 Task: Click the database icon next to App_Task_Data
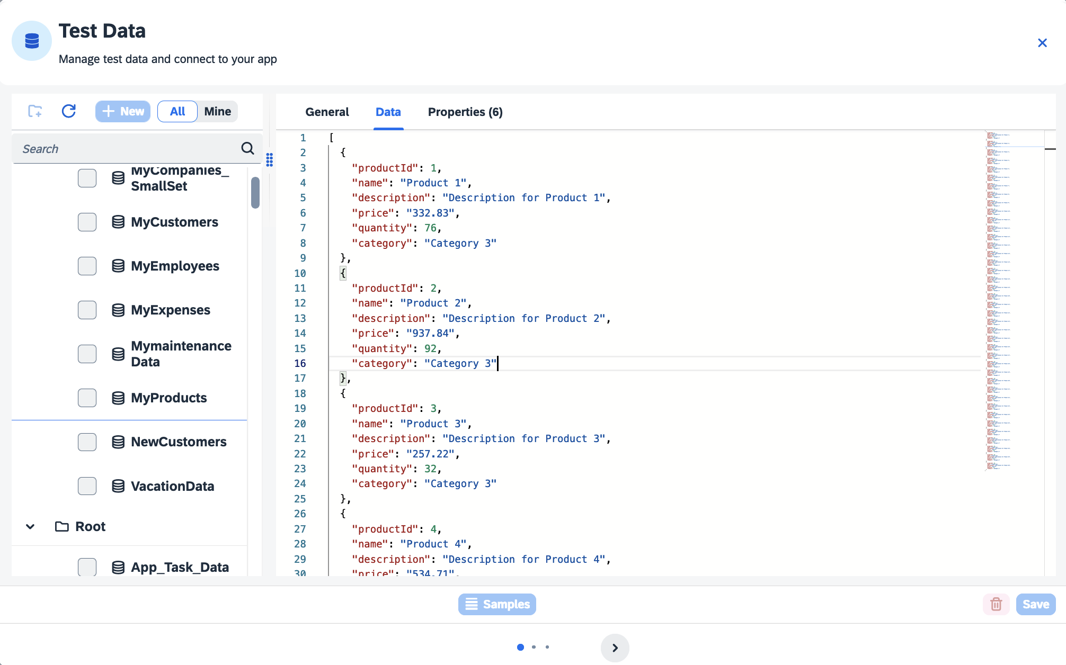118,567
